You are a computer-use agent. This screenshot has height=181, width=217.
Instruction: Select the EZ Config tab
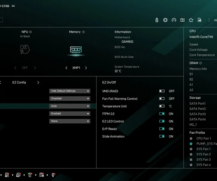pos(19,83)
